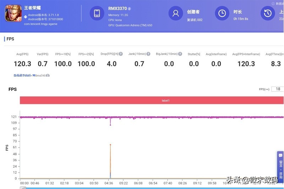Click the Drop(FPS) value 4.0
284x189 pixels.
[111, 64]
